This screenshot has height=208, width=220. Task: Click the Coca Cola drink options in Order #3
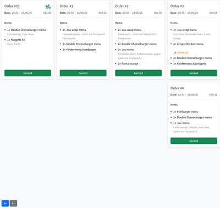pos(191,36)
